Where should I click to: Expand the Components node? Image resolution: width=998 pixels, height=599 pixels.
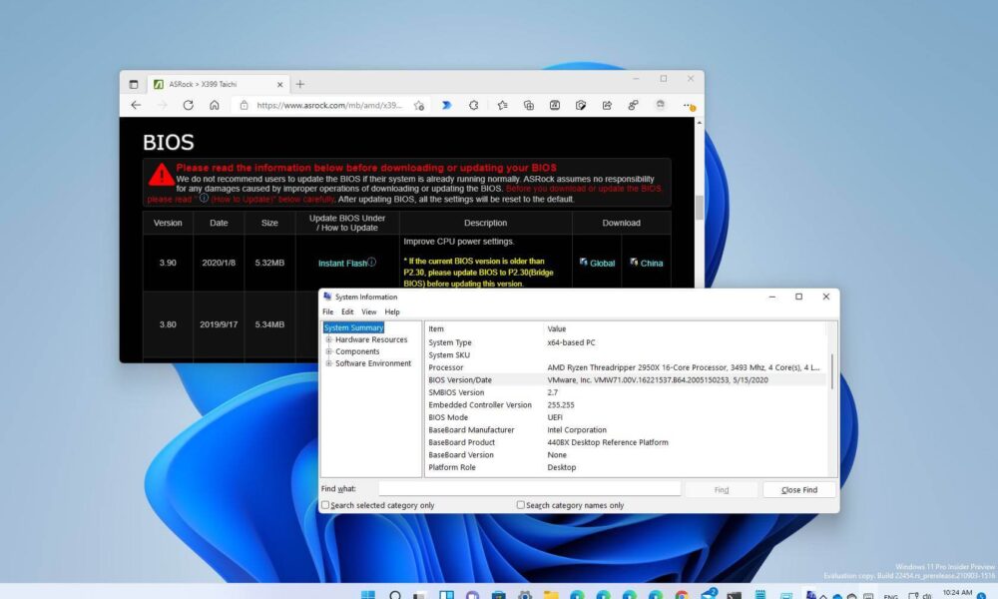point(328,351)
